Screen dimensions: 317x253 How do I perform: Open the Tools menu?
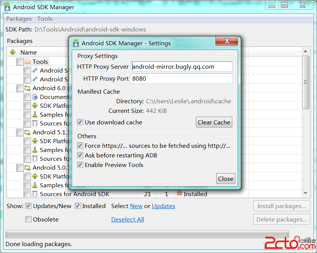click(45, 19)
